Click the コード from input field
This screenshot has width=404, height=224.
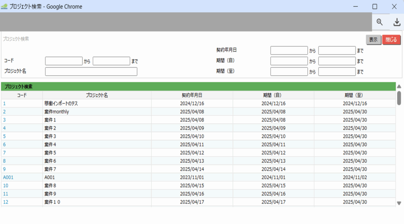point(64,61)
